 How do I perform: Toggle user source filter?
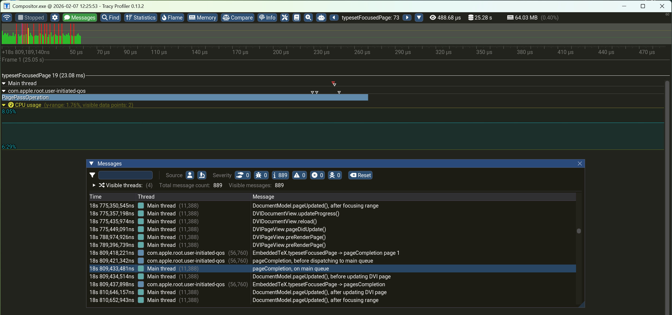190,175
